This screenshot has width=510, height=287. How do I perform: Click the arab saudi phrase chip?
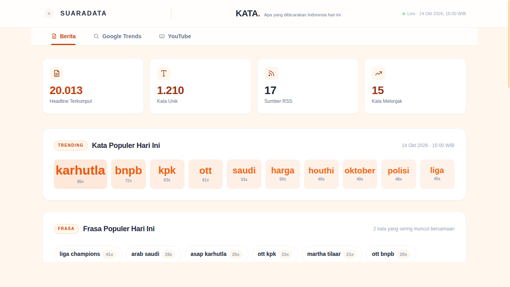pyautogui.click(x=153, y=254)
